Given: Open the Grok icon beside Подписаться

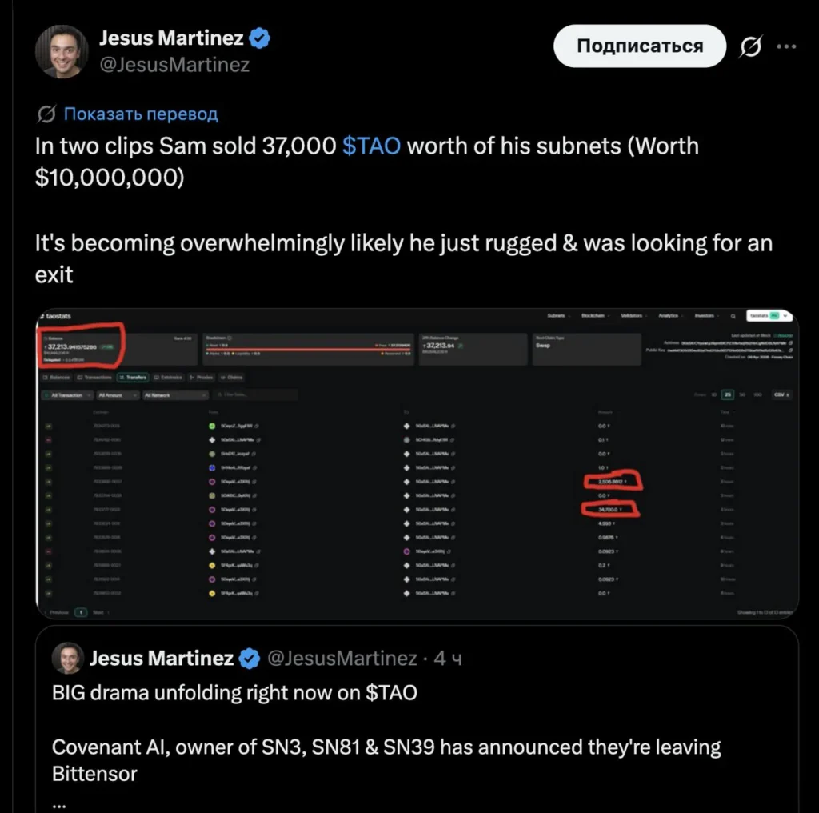Looking at the screenshot, I should [750, 47].
